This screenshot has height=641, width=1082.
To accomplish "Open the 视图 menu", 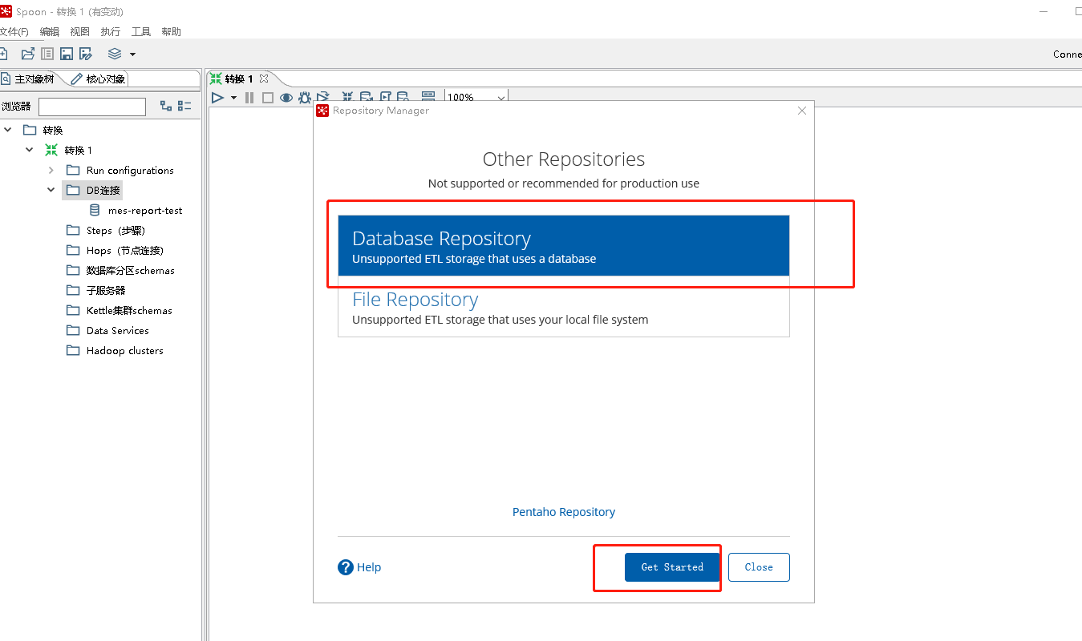I will 80,31.
